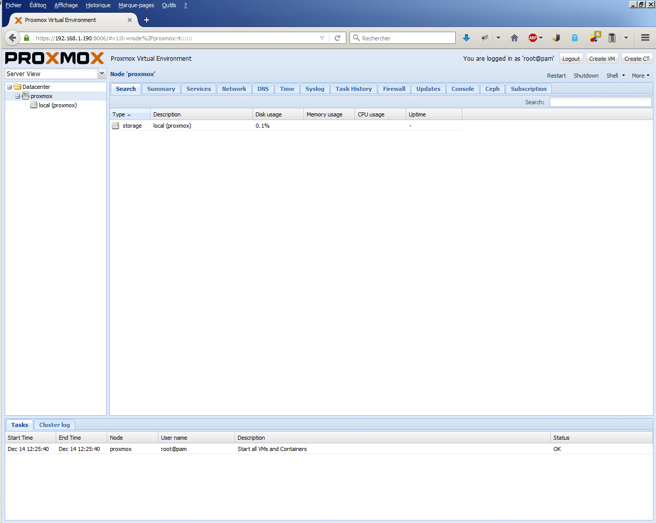
Task: Open the Ghostery ghost icon
Action: pos(575,38)
